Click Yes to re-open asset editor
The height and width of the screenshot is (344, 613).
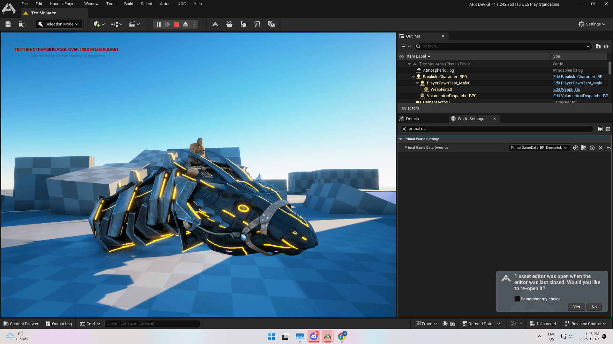tap(576, 307)
